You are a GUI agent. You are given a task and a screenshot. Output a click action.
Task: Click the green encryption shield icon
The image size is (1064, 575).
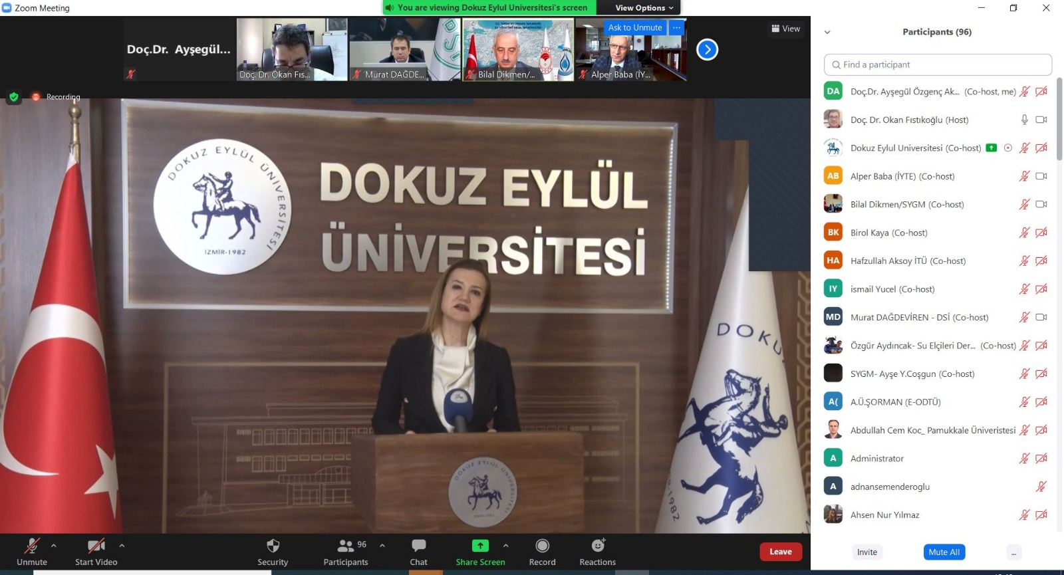[x=14, y=97]
